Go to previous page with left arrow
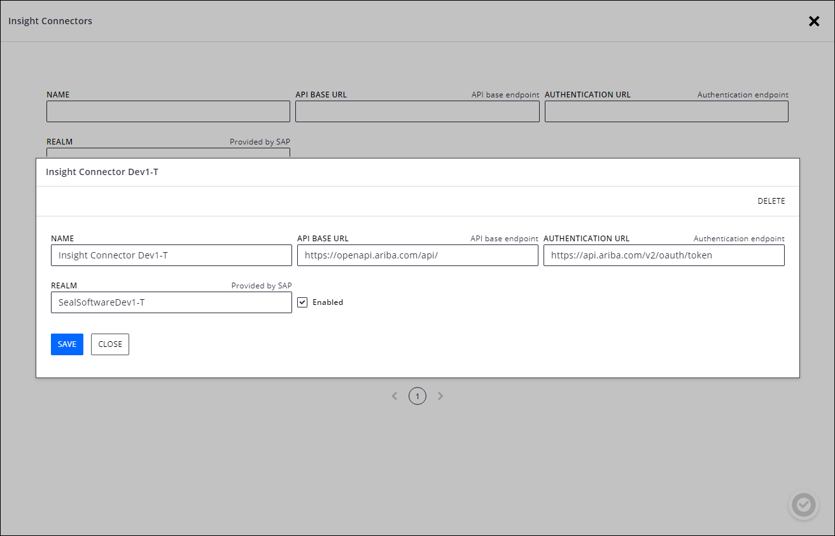The width and height of the screenshot is (835, 536). pos(395,395)
